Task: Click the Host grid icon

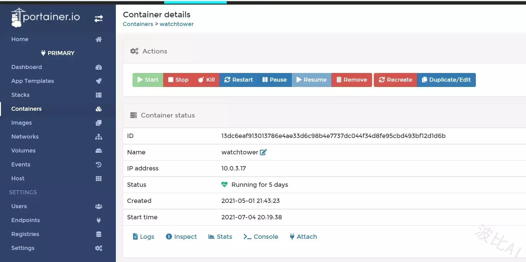Action: click(x=99, y=178)
